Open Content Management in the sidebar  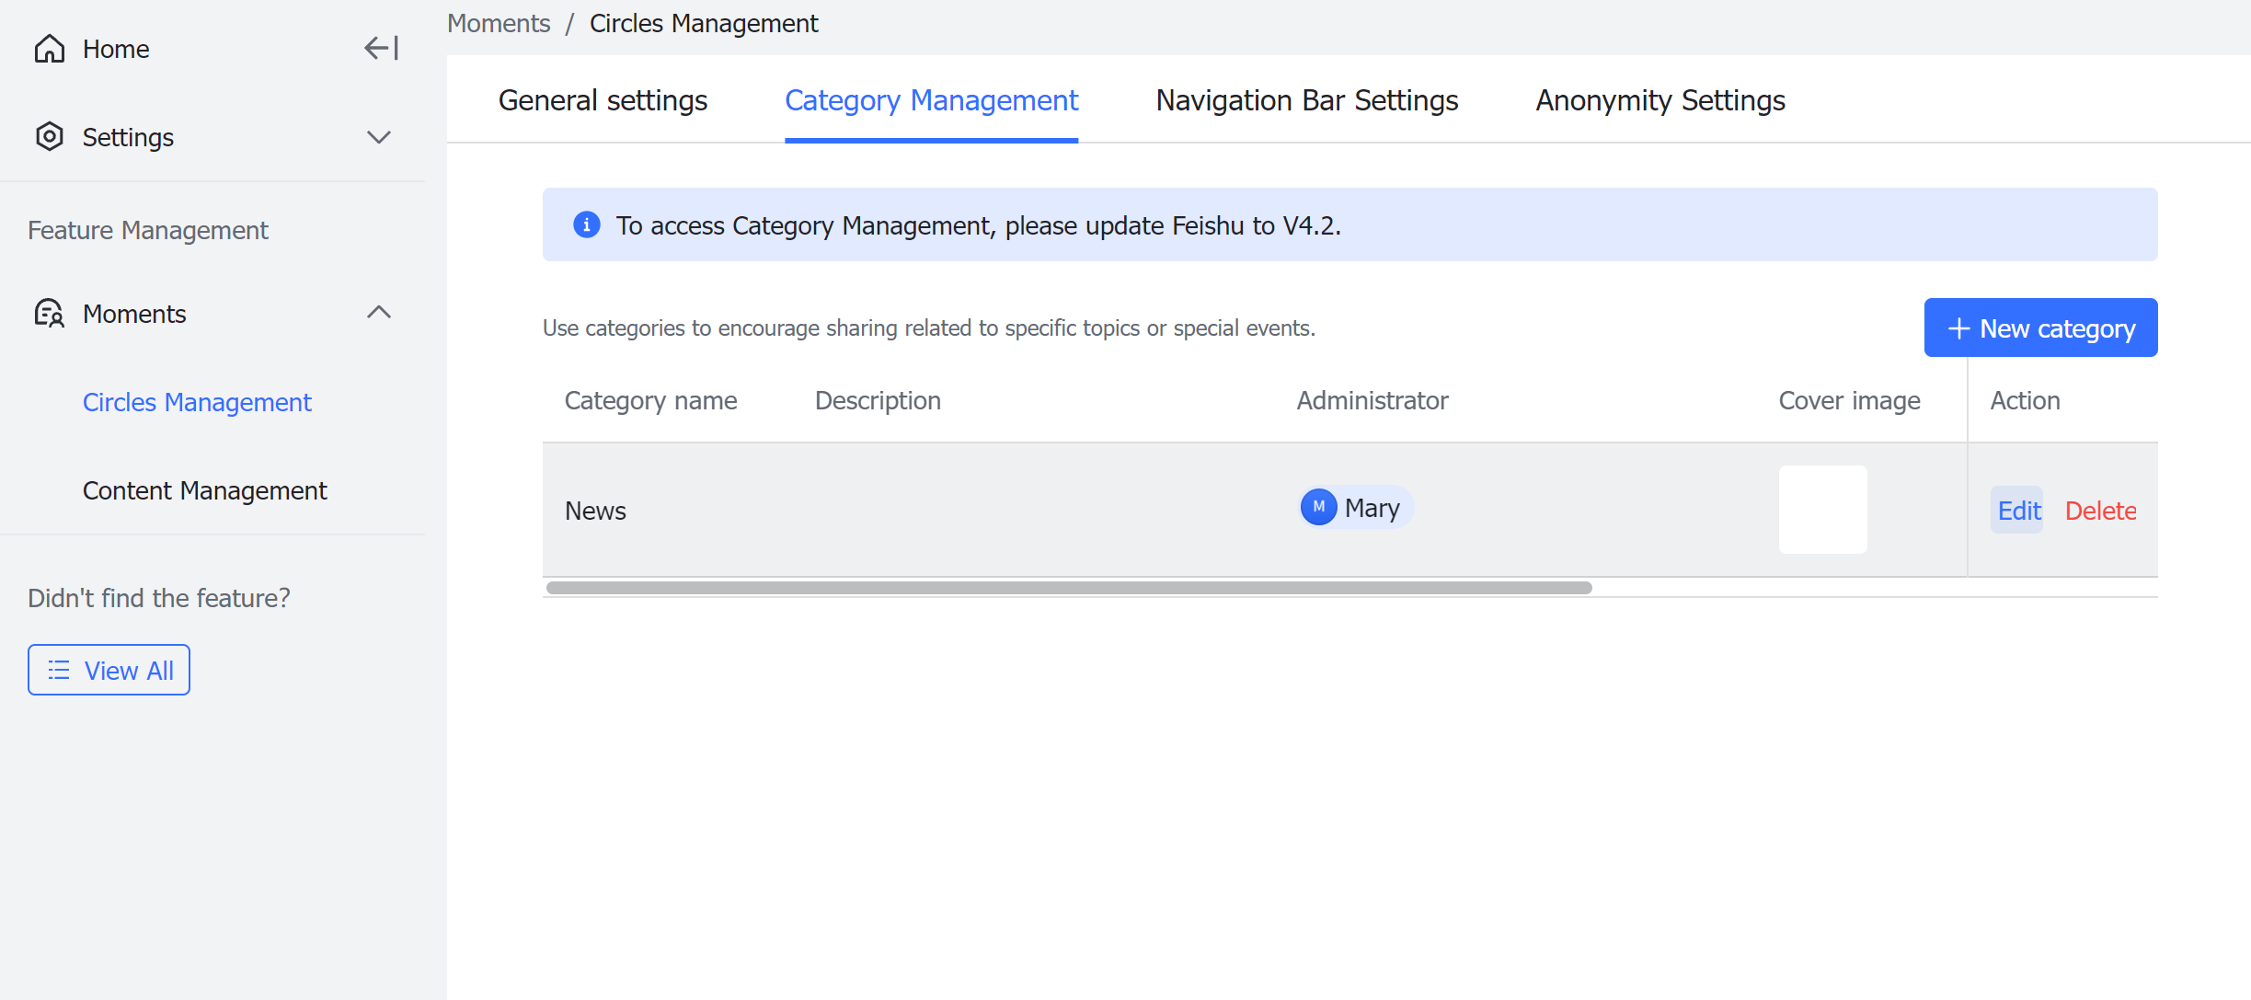[x=204, y=490]
